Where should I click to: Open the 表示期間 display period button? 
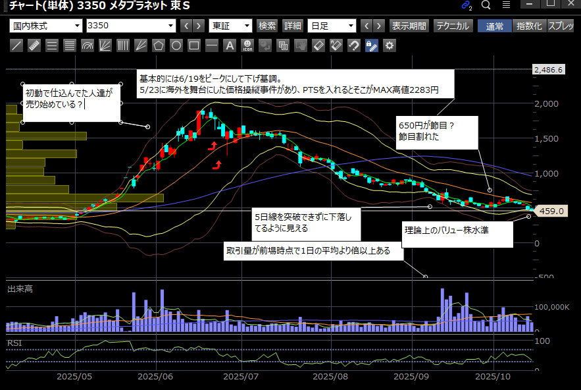pyautogui.click(x=409, y=26)
